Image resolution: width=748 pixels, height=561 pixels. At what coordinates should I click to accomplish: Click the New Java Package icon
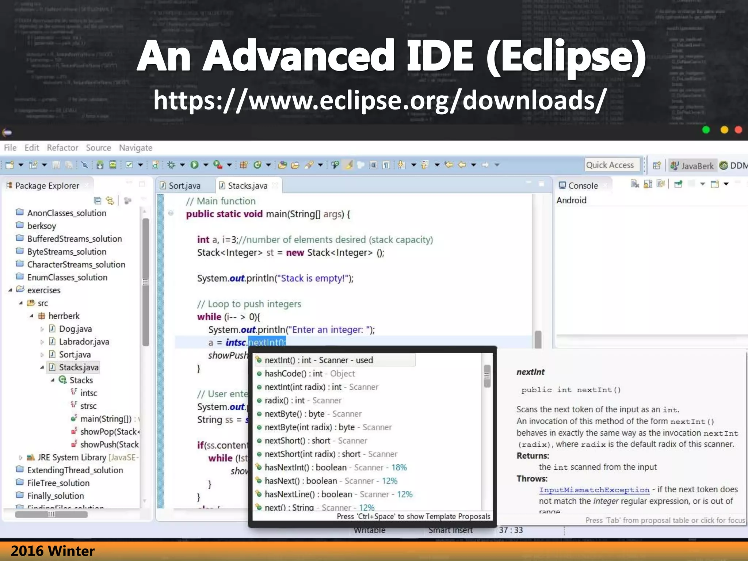tap(244, 165)
